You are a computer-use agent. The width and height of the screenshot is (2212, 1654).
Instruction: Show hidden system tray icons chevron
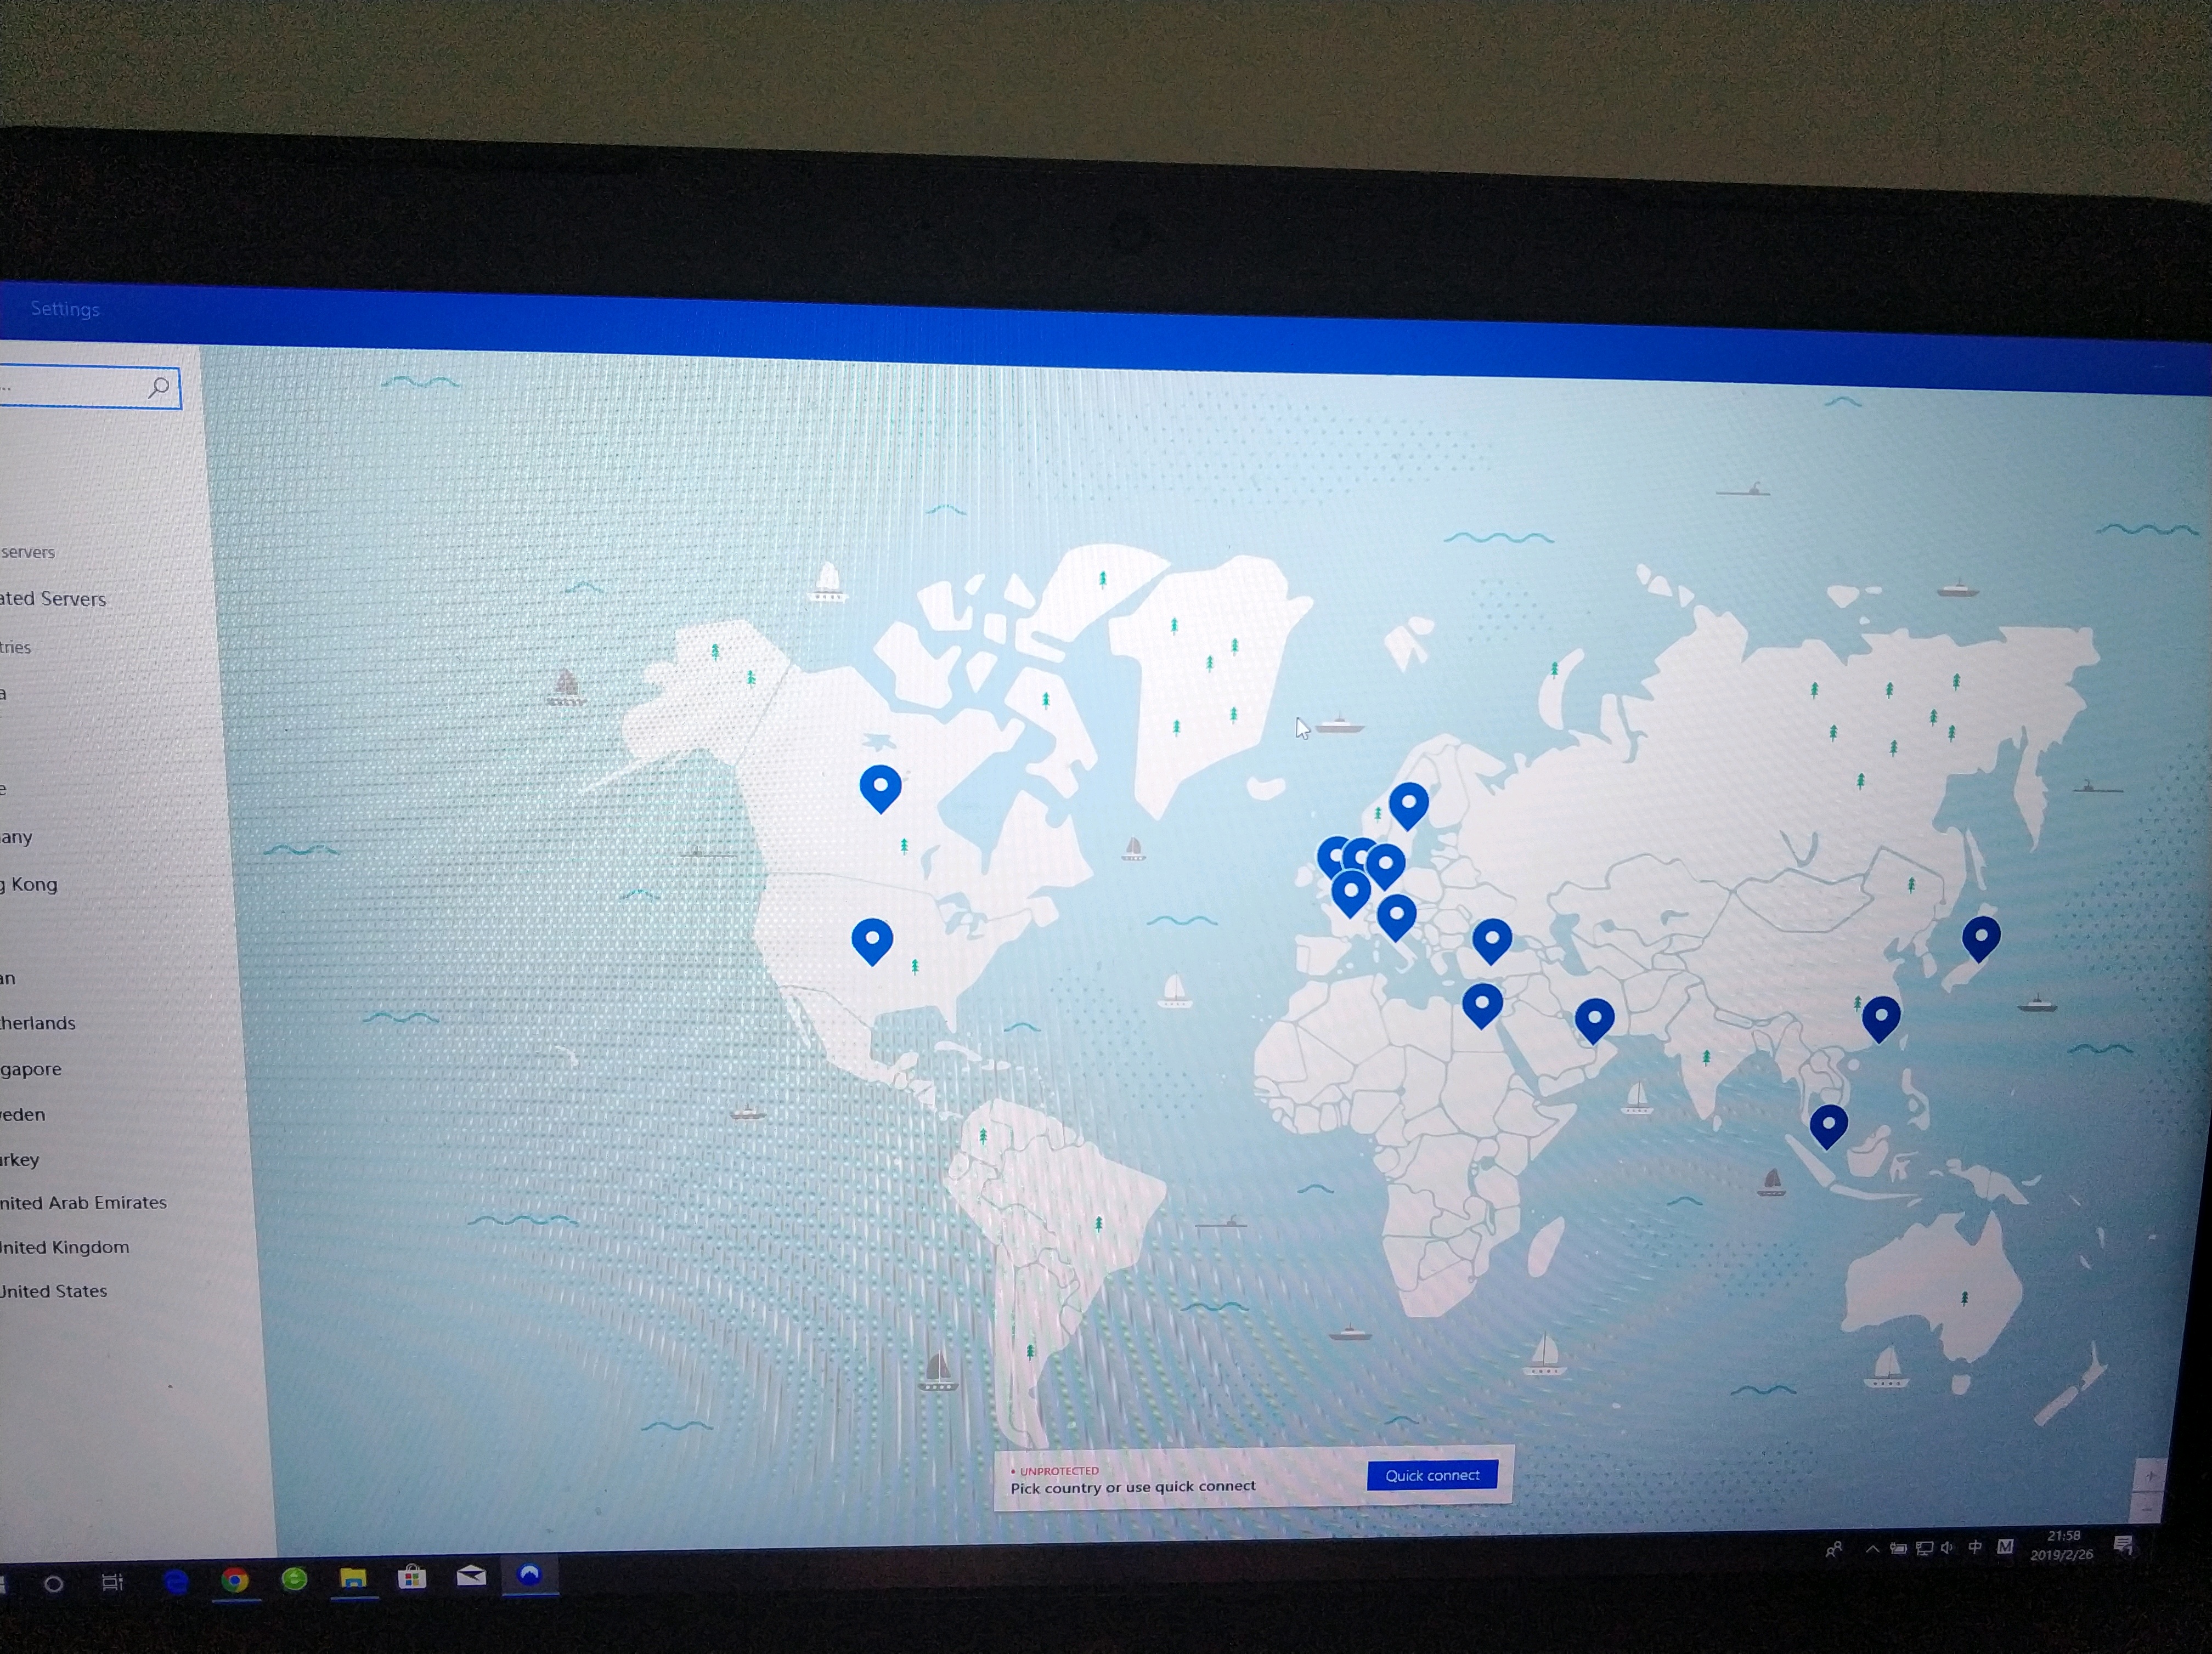[1871, 1549]
